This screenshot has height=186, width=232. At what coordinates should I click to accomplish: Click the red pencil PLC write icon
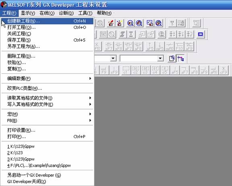click(111, 23)
